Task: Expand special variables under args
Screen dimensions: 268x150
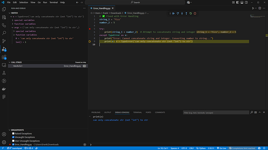Action: tap(14, 31)
